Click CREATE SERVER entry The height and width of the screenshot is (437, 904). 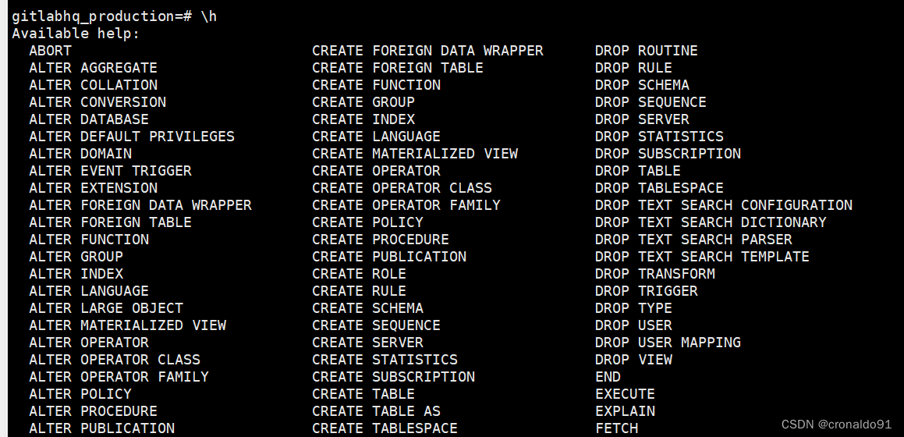368,343
